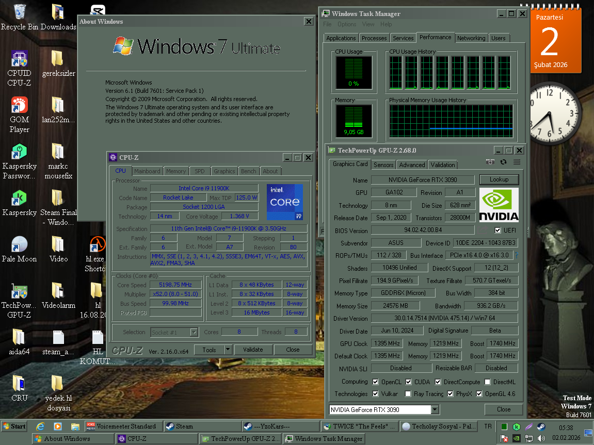594x445 pixels.
Task: Launch the CPUID CPU-Z desktop shortcut
Action: point(19,68)
